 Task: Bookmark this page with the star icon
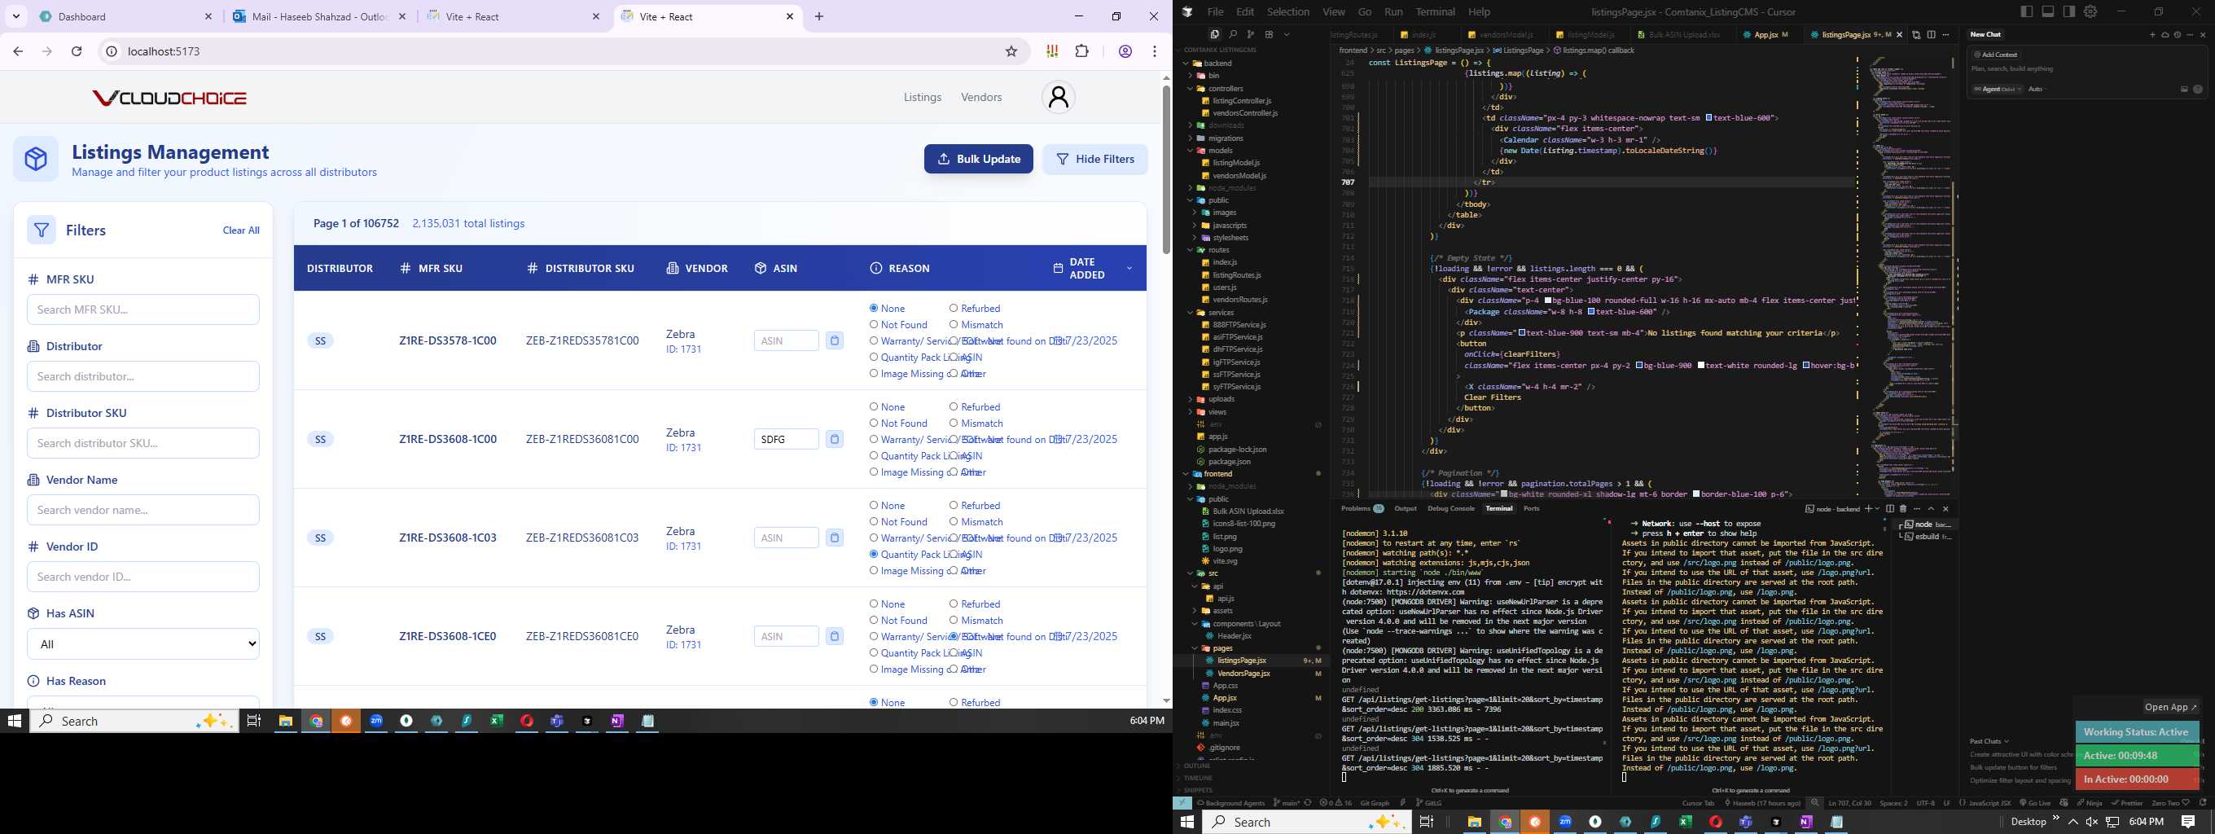tap(1011, 51)
